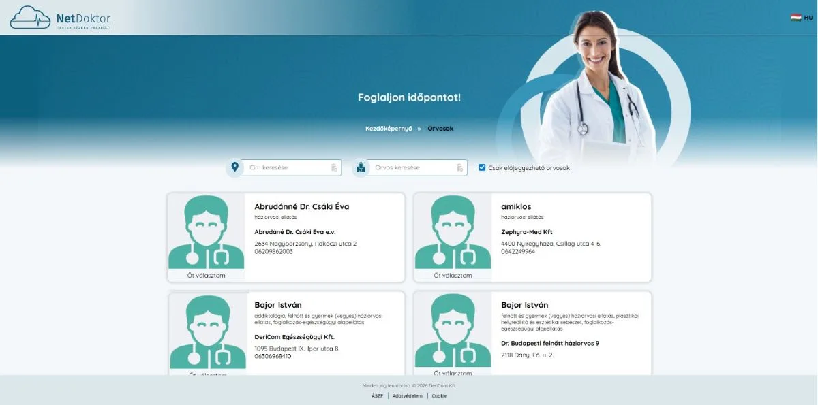Select Bajor István heading above Budapesti felnőtt háziorvos 9
This screenshot has height=405, width=818.
tap(525, 305)
